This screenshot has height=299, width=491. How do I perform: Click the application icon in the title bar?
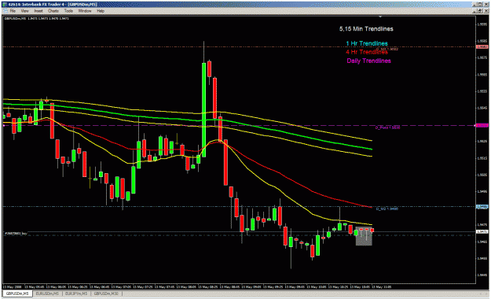tap(5, 5)
